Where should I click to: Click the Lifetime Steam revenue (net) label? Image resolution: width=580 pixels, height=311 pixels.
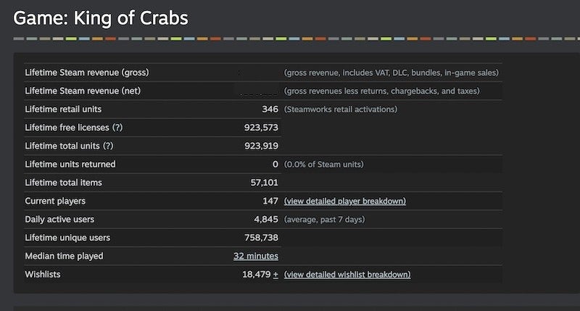point(83,91)
